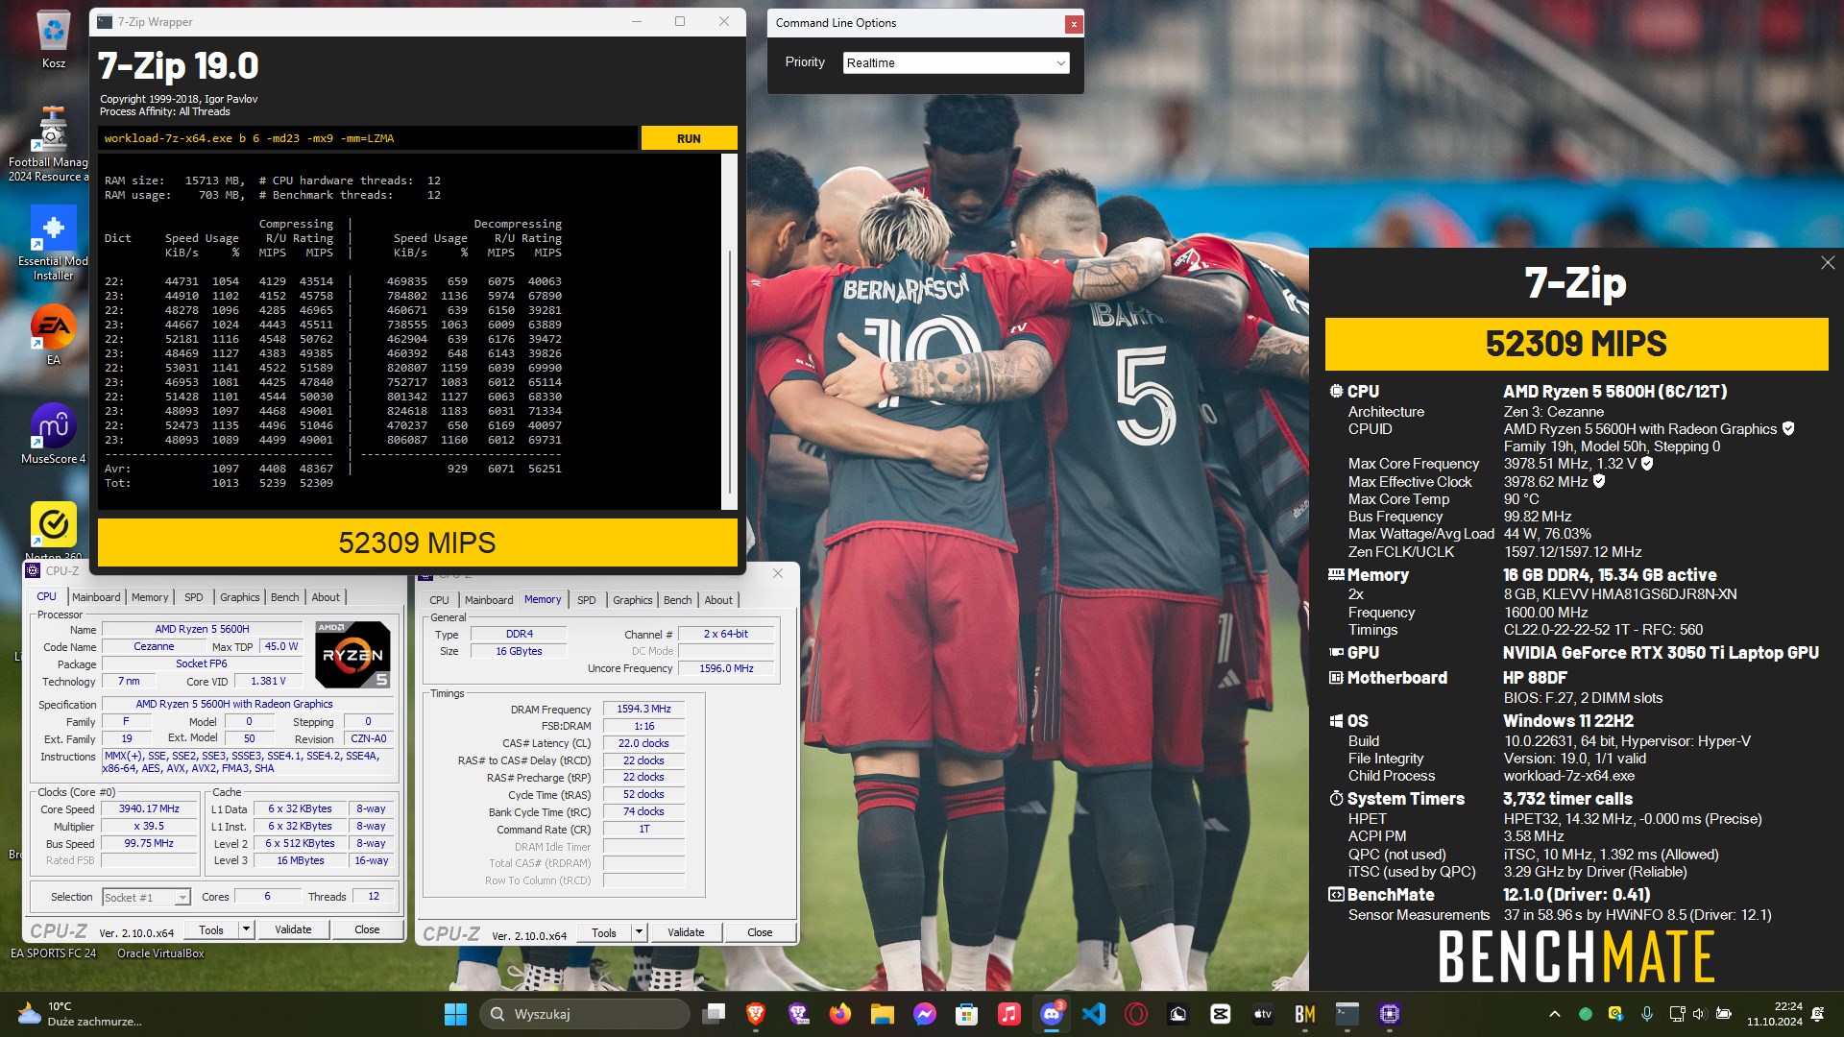Open BenchMate from the taskbar
The image size is (1844, 1037).
(1305, 1014)
